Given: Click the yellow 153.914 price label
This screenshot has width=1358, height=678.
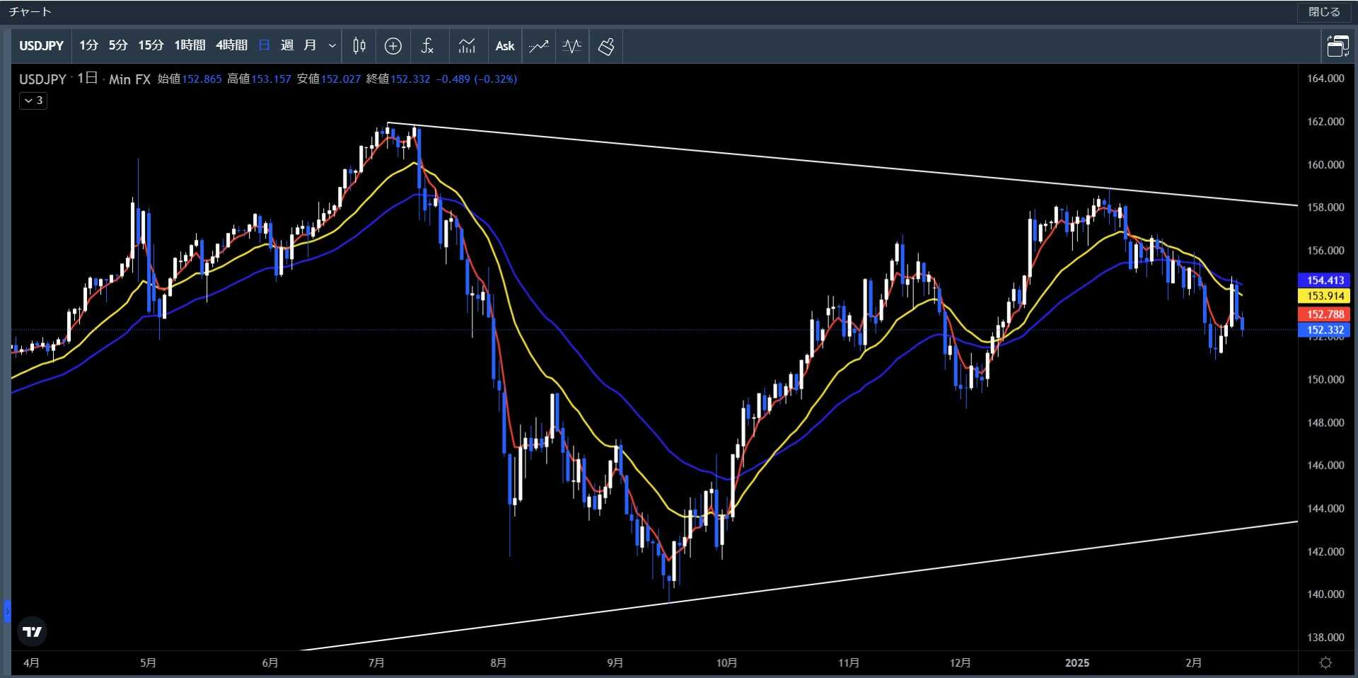Looking at the screenshot, I should pos(1324,296).
